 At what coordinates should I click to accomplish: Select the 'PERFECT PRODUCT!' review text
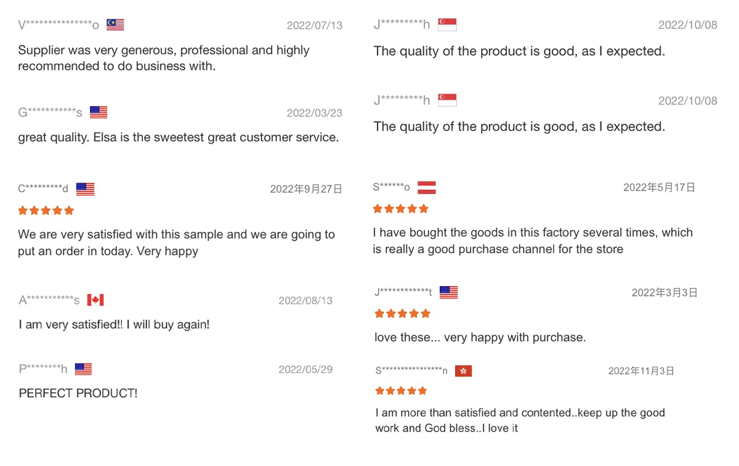[x=78, y=393]
